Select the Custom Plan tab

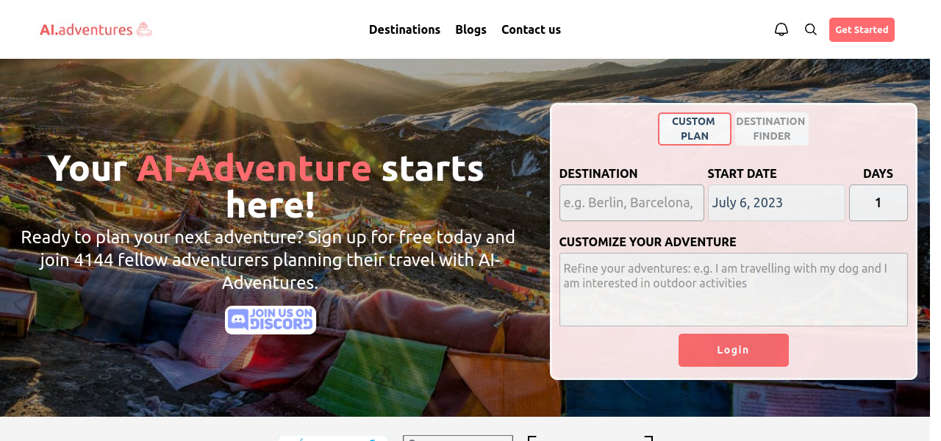point(694,129)
